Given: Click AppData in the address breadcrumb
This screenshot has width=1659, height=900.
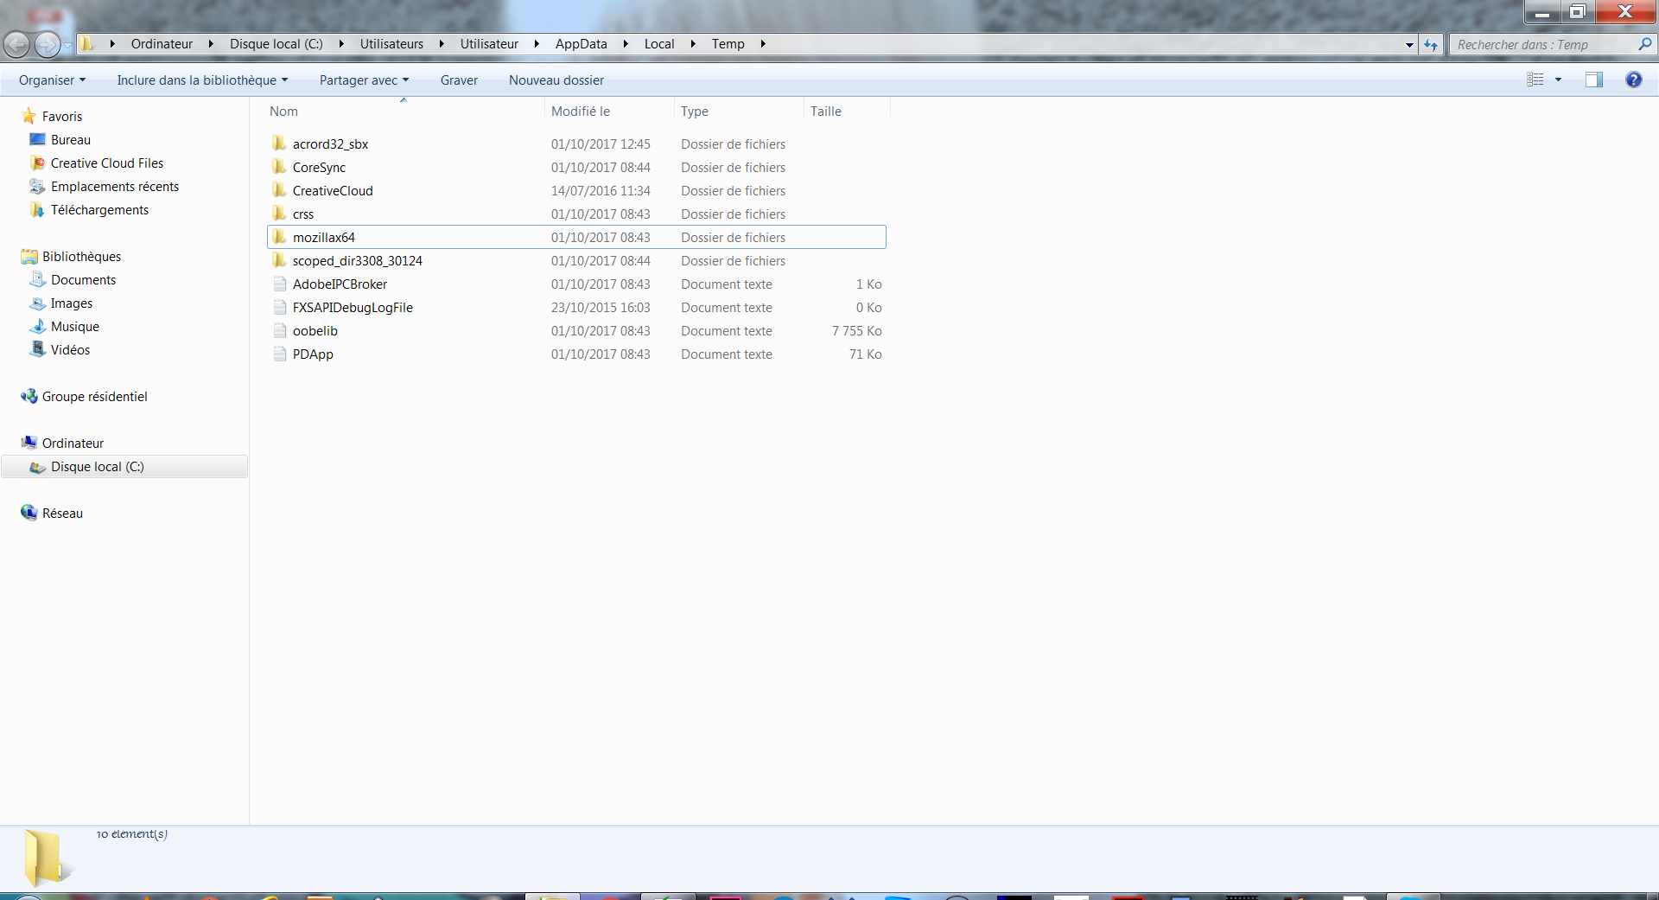Looking at the screenshot, I should click(x=581, y=44).
